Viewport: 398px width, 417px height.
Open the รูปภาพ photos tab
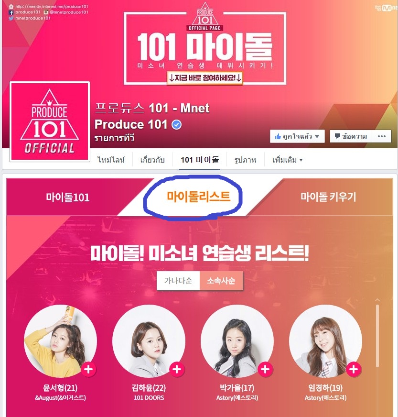point(245,160)
